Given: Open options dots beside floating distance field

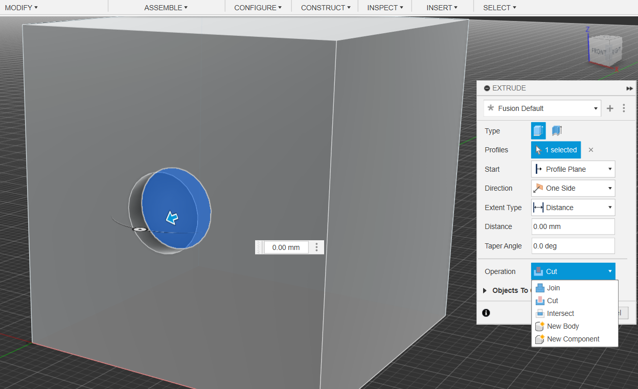Looking at the screenshot, I should (317, 247).
